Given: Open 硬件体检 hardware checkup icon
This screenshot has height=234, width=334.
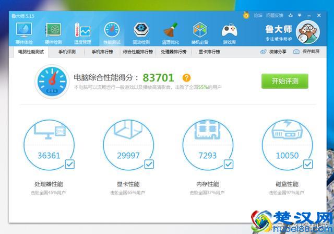Looking at the screenshot, I should pyautogui.click(x=24, y=33).
